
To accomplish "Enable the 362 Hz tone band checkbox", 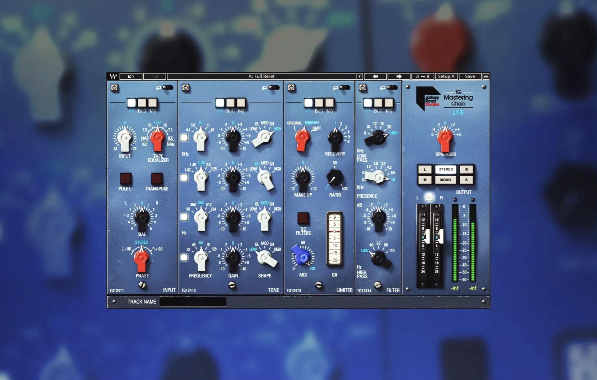I will (184, 217).
